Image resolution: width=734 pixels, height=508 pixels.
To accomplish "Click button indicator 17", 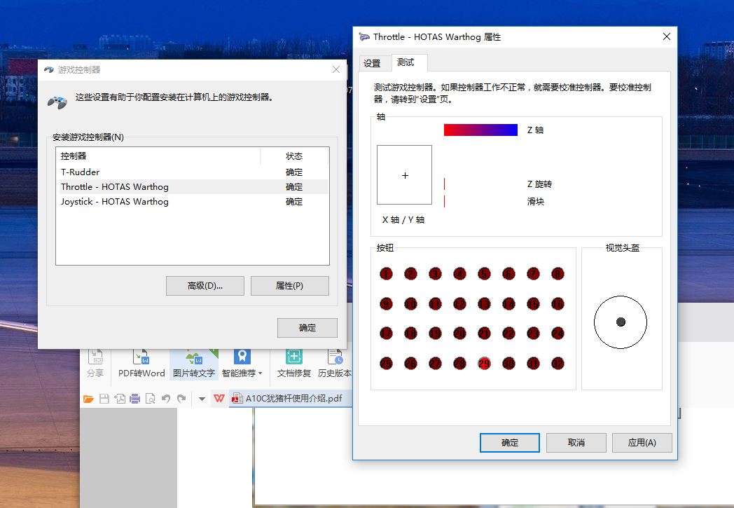I will (386, 334).
